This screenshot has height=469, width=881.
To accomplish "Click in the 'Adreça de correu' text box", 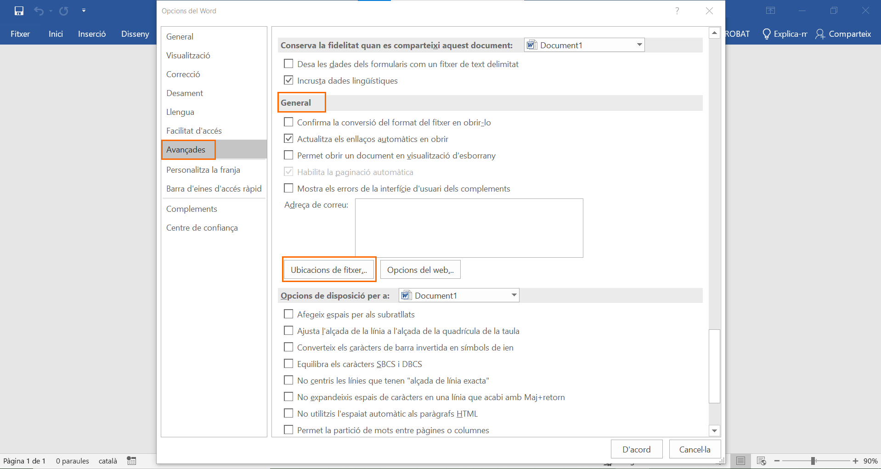I will click(469, 228).
